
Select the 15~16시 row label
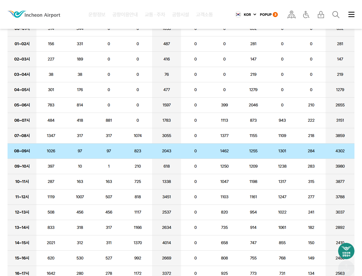pos(22,258)
